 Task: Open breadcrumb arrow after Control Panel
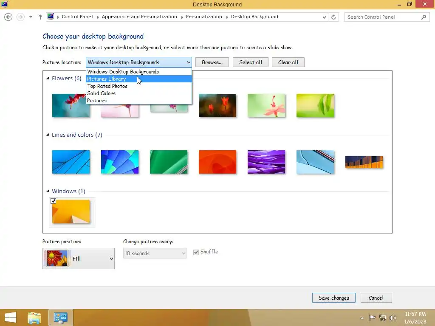pyautogui.click(x=98, y=17)
